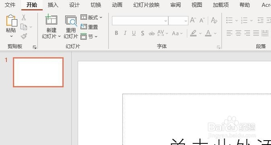Viewport: 271px width, 145px height.
Task: Open the Paste options arrow
Action: (11, 36)
